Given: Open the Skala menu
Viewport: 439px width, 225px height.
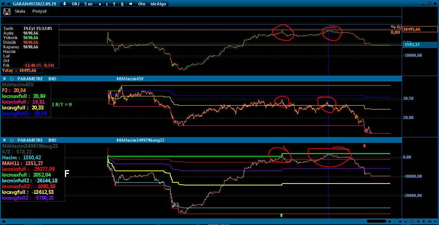Looking at the screenshot, I should click(20, 11).
